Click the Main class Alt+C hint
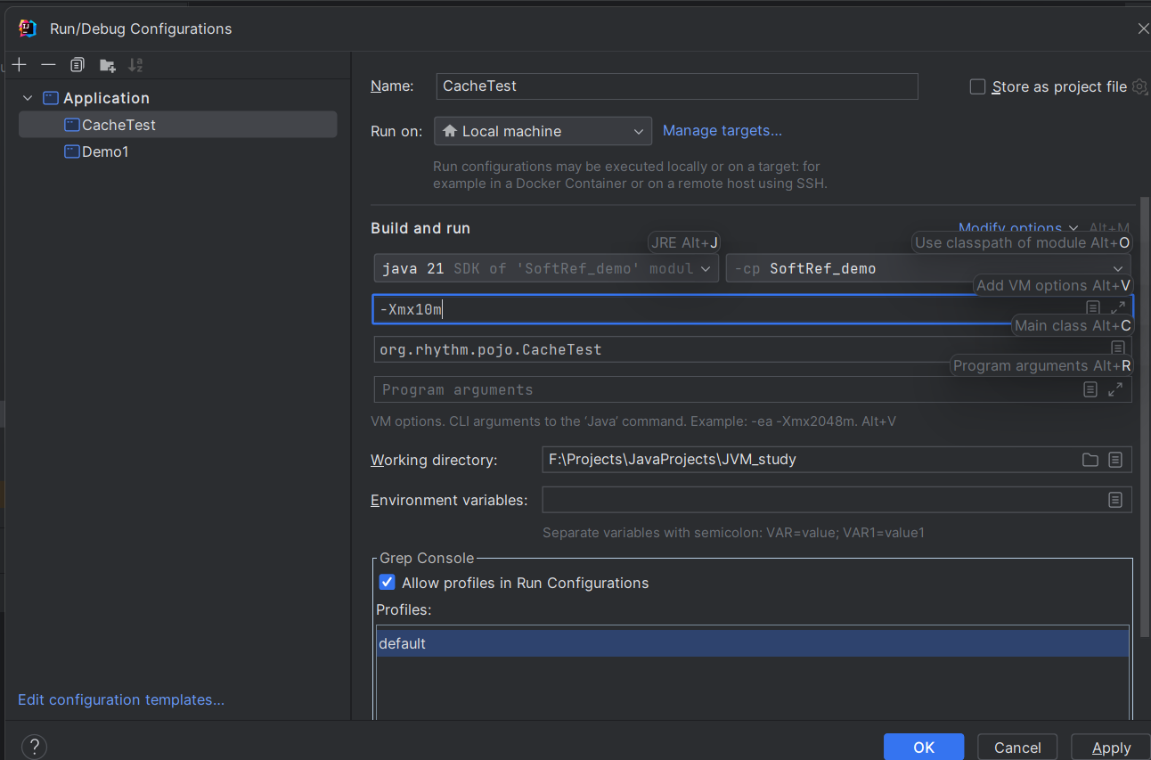Viewport: 1151px width, 760px height. tap(1073, 325)
